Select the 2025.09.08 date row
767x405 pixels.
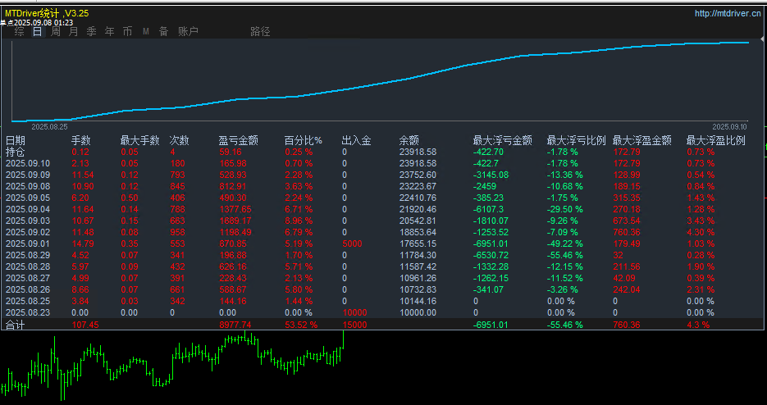click(27, 186)
